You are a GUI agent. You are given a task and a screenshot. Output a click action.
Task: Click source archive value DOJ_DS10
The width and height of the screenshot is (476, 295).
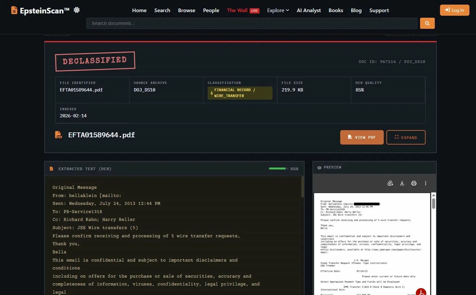point(144,90)
